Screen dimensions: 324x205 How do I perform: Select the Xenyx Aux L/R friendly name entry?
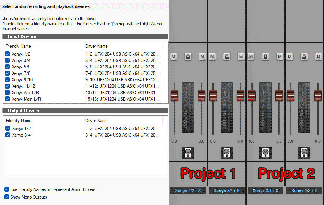(x=25, y=93)
